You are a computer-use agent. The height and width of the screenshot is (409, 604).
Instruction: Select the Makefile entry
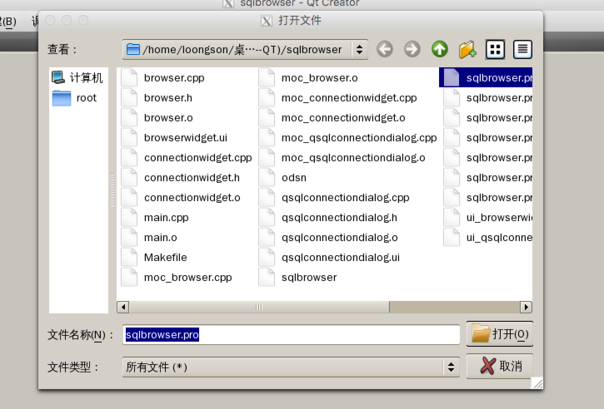165,257
